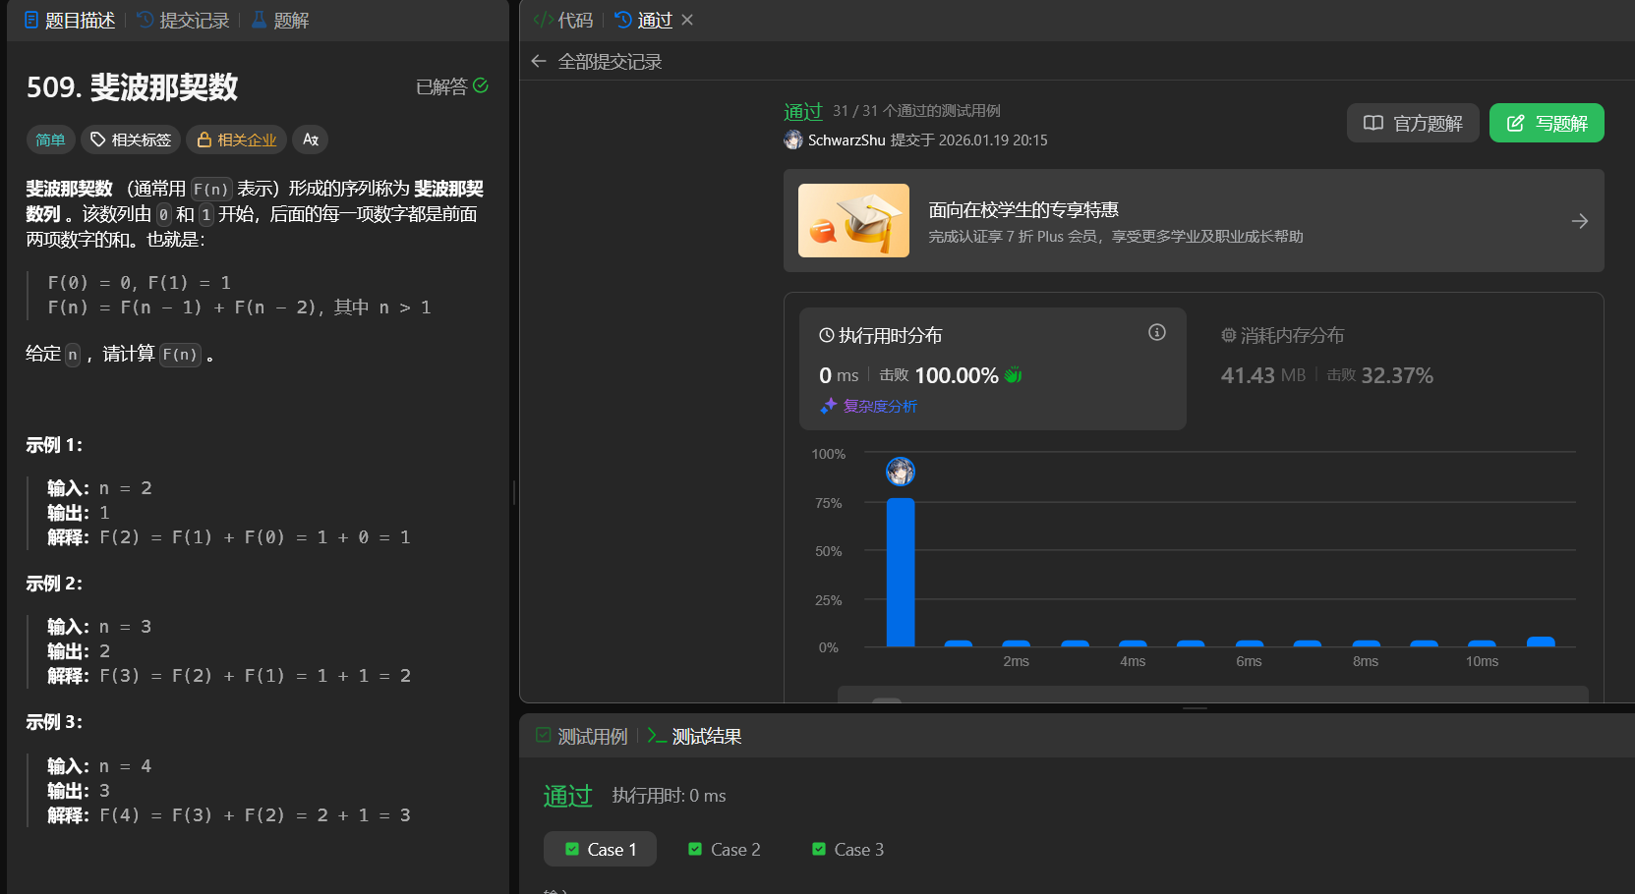Click the 已解答 solved check icon
Viewport: 1635px width, 894px height.
click(x=481, y=85)
